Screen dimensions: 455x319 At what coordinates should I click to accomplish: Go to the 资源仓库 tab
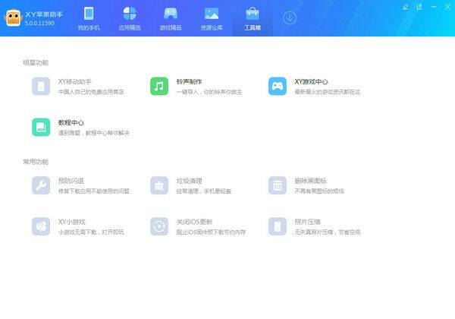[x=212, y=19]
